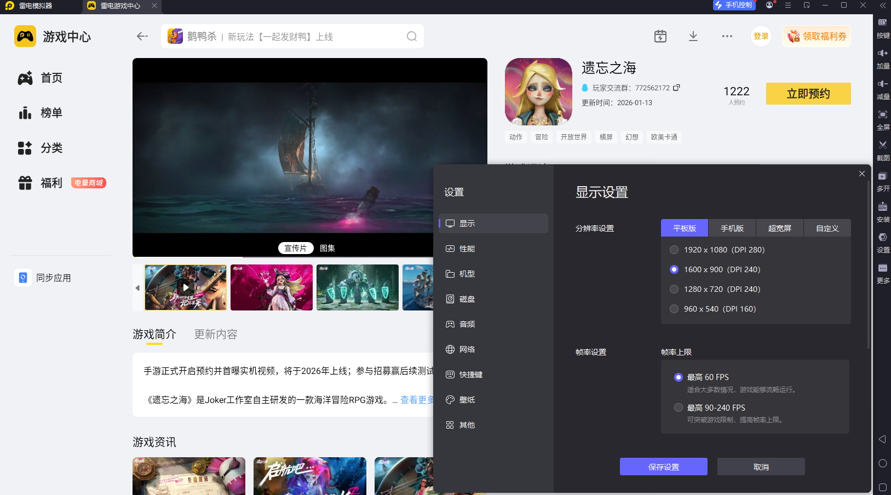Select the 1920 x 1080 resolution radio button

click(x=674, y=249)
